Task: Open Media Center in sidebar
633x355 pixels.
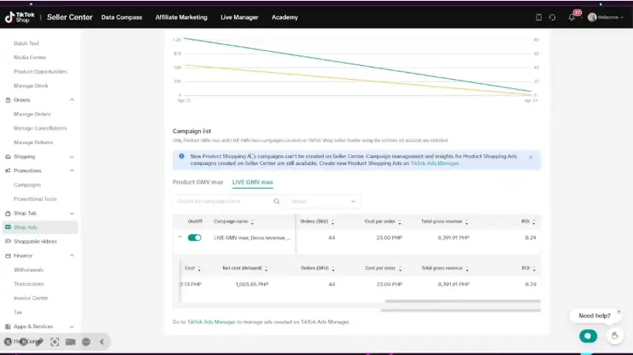Action: pyautogui.click(x=29, y=57)
